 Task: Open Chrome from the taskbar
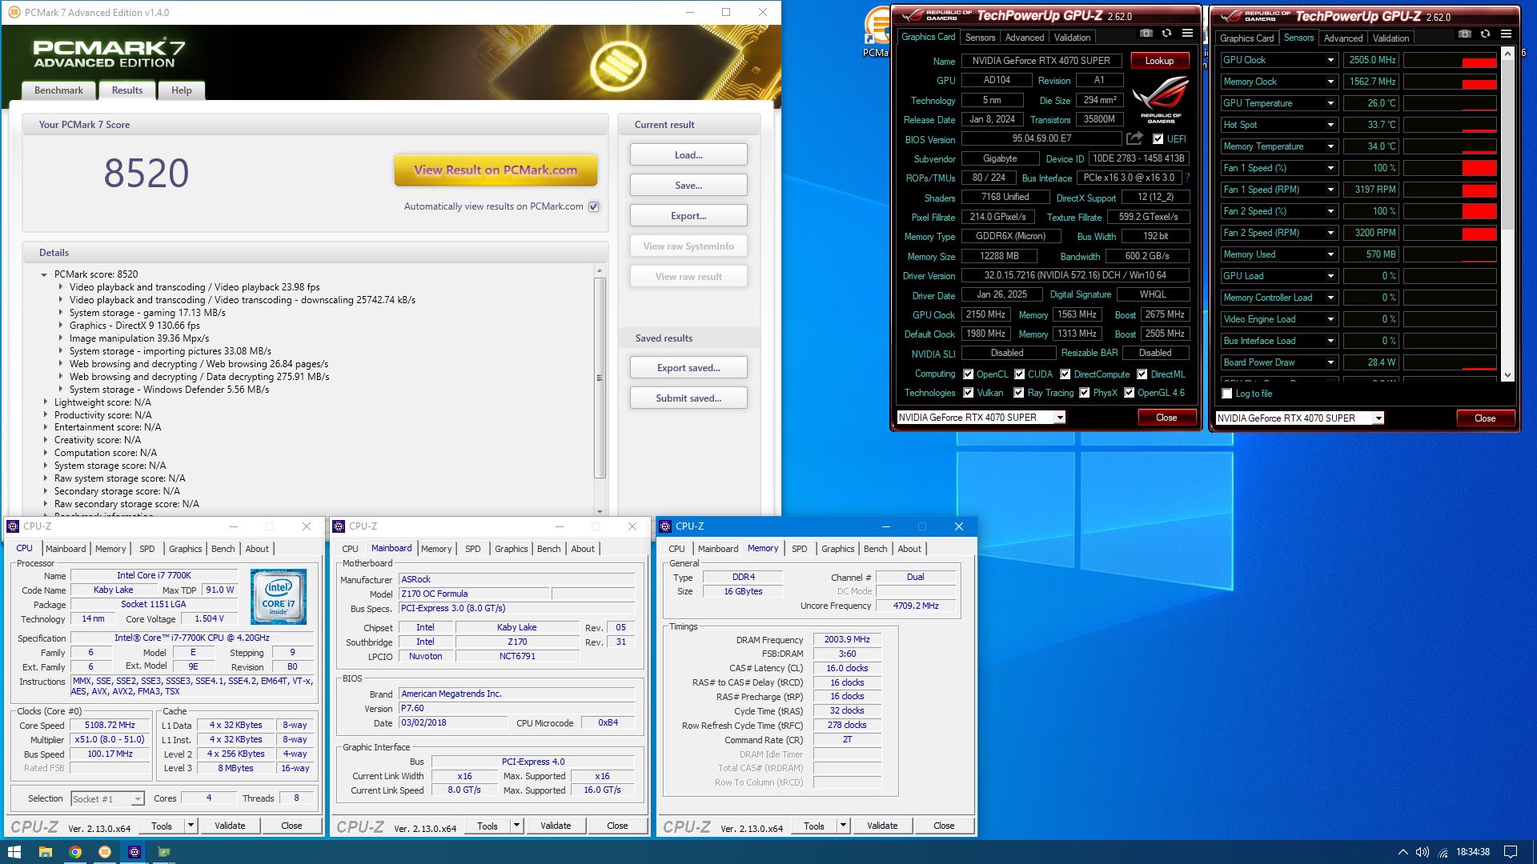[75, 852]
